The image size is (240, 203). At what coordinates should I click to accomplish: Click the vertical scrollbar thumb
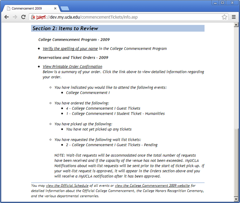point(236,161)
